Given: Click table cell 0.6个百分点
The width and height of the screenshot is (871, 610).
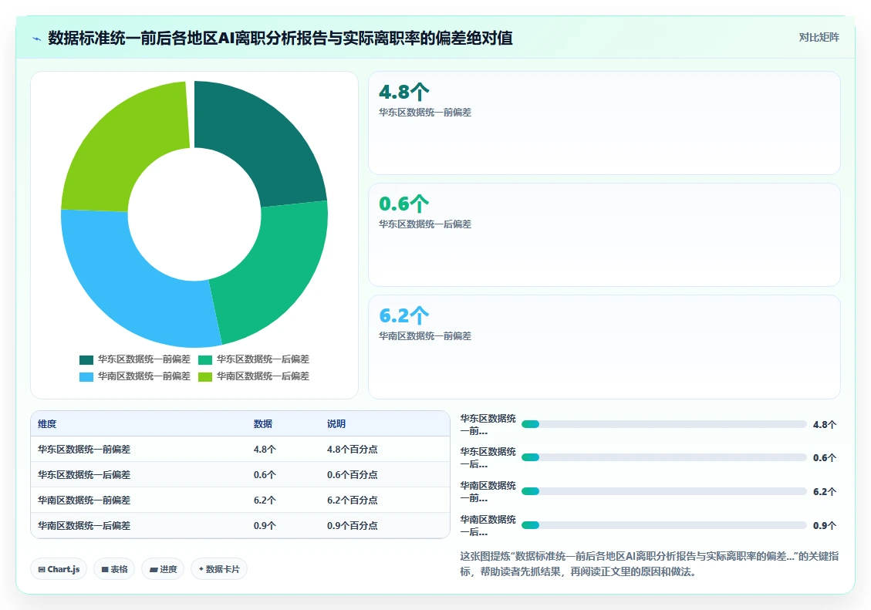Looking at the screenshot, I should coord(352,474).
